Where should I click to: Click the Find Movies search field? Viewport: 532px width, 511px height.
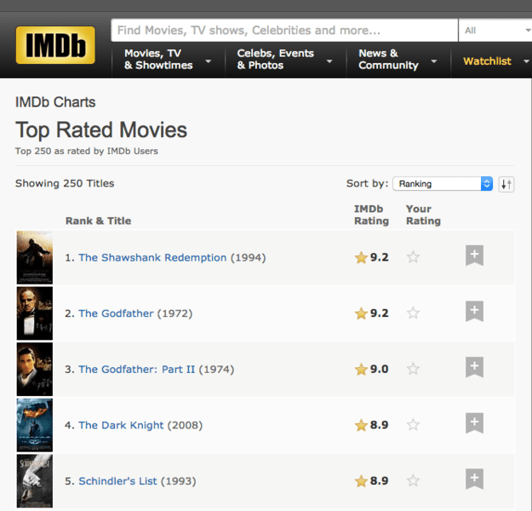[x=283, y=31]
